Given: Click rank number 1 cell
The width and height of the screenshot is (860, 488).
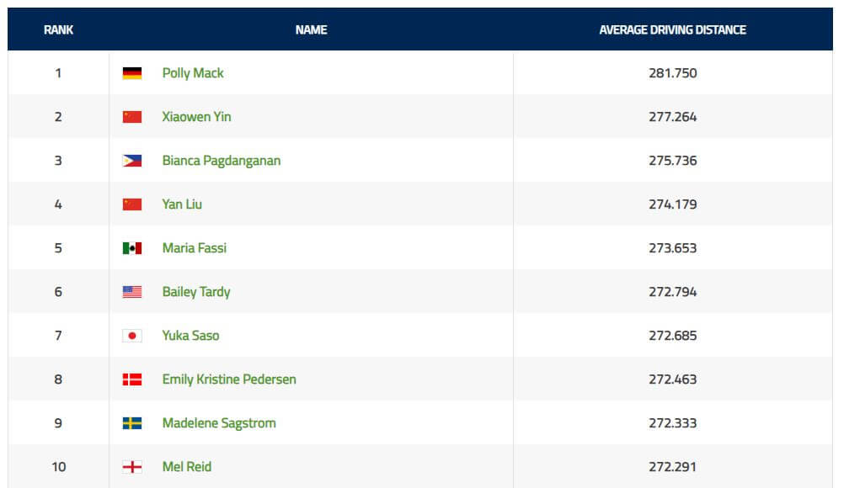Looking at the screenshot, I should click(x=58, y=73).
